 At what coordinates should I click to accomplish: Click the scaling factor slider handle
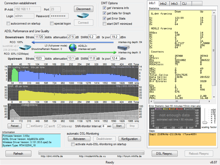(205, 122)
